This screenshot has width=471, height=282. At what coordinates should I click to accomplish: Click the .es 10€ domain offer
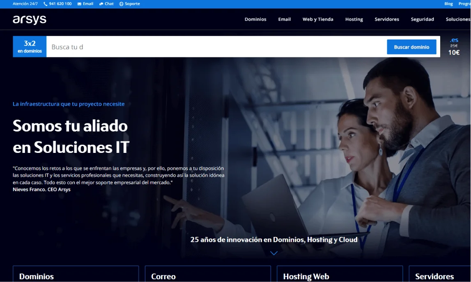(x=454, y=46)
